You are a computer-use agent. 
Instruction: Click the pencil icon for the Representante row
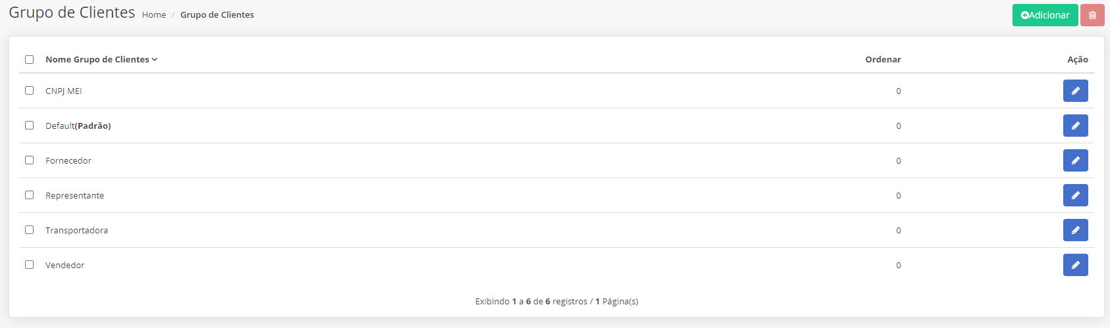(x=1075, y=195)
